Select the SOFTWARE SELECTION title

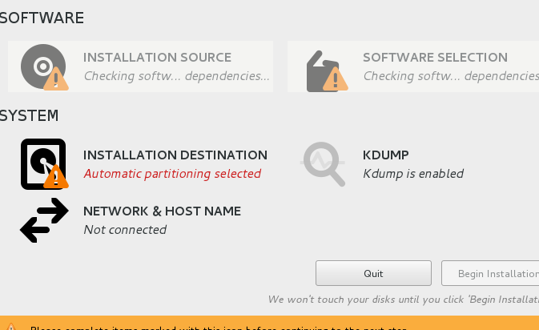(435, 58)
